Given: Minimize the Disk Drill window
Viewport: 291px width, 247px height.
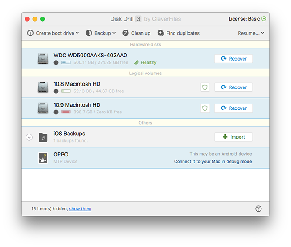Looking at the screenshot, I should (35, 19).
